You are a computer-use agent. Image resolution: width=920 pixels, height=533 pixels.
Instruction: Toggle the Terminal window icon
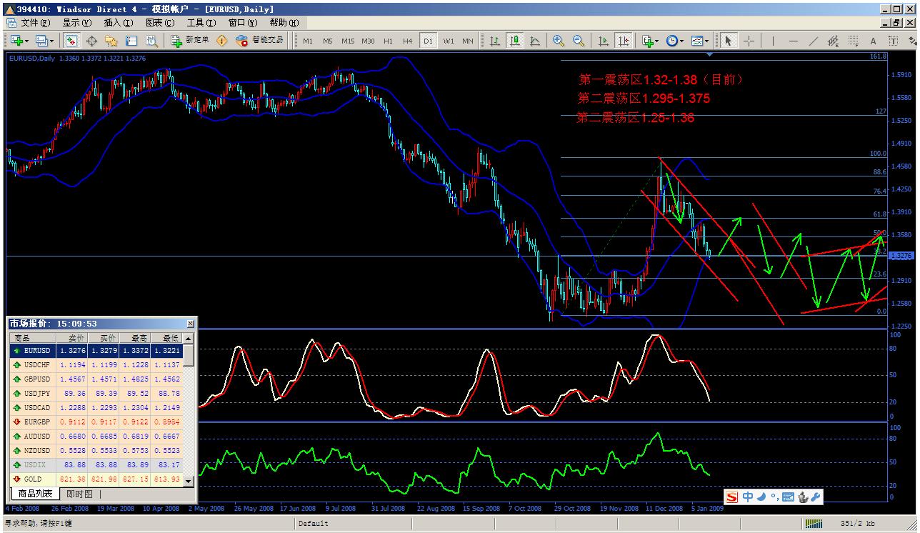pyautogui.click(x=131, y=41)
